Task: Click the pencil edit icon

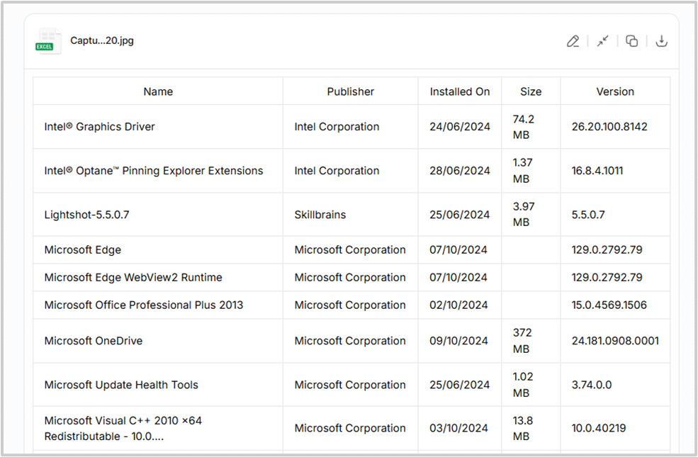Action: 573,41
